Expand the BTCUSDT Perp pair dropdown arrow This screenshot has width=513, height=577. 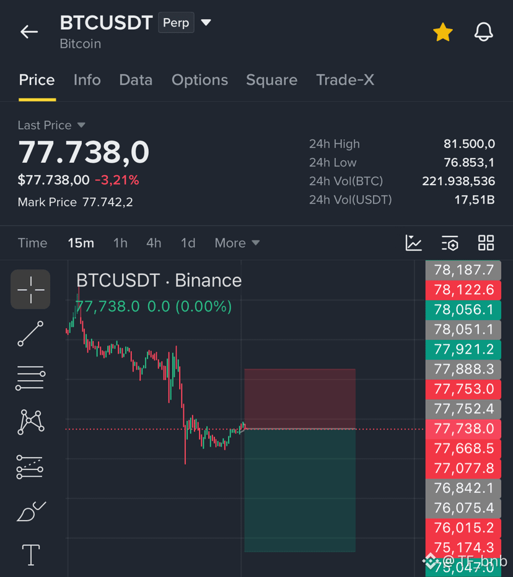point(206,23)
